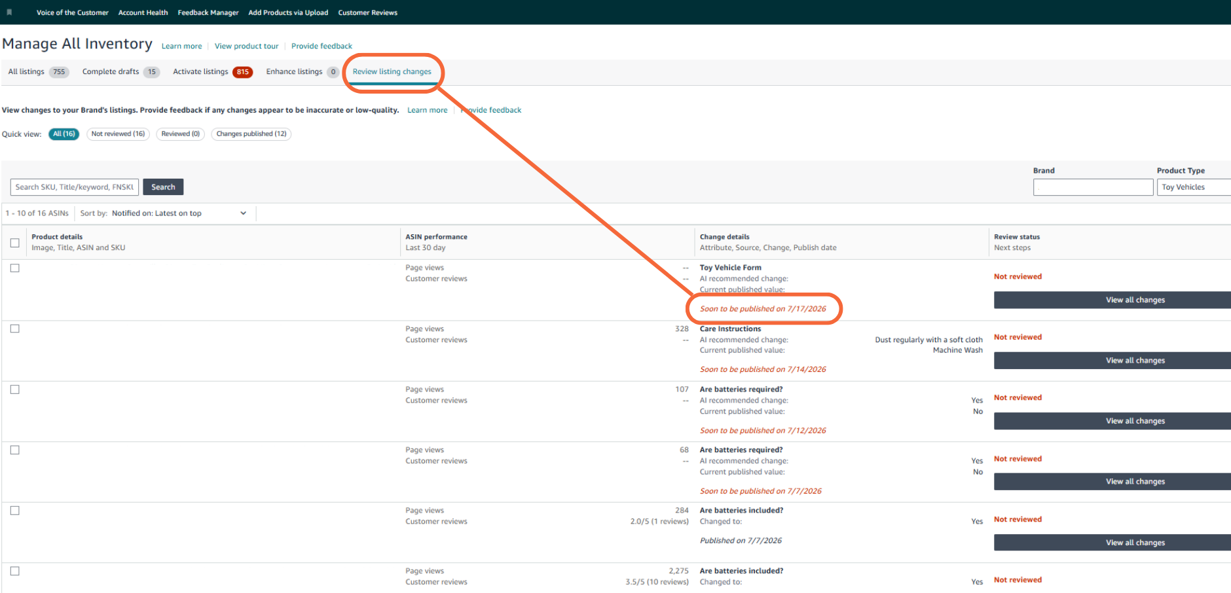The height and width of the screenshot is (593, 1231).
Task: Switch to Enhance listings tab
Action: pos(302,72)
